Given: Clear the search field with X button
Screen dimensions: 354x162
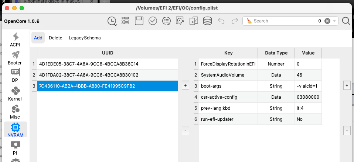Looking at the screenshot, I should (327, 21).
